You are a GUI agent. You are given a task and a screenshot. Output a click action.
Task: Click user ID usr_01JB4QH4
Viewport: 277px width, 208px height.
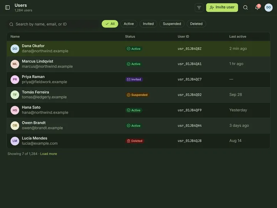click(190, 126)
